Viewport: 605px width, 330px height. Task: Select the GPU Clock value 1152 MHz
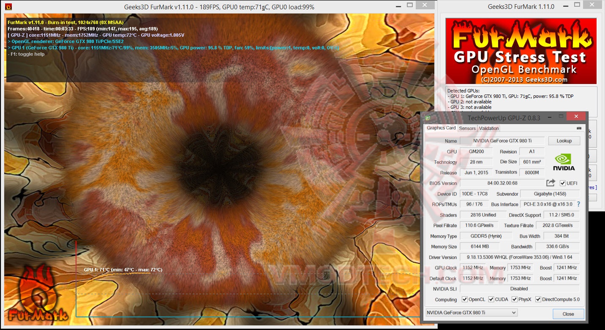[x=472, y=268]
